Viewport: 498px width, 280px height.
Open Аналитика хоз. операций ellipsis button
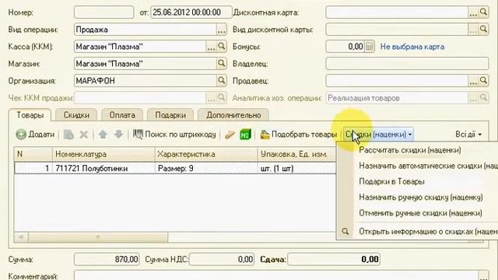point(473,98)
